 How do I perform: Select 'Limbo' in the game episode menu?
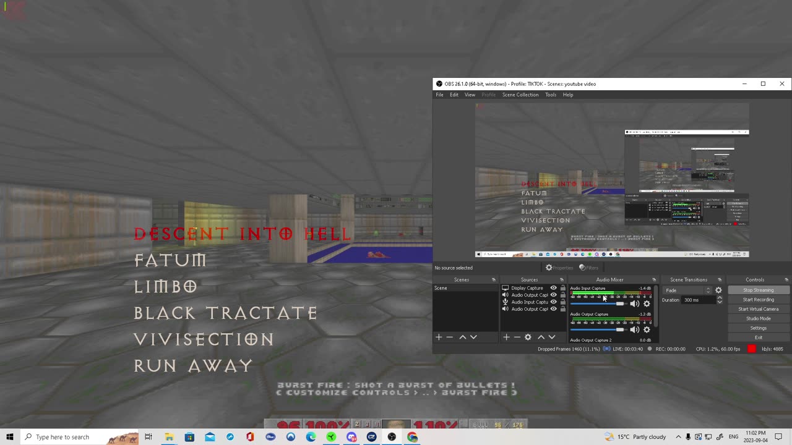click(166, 287)
